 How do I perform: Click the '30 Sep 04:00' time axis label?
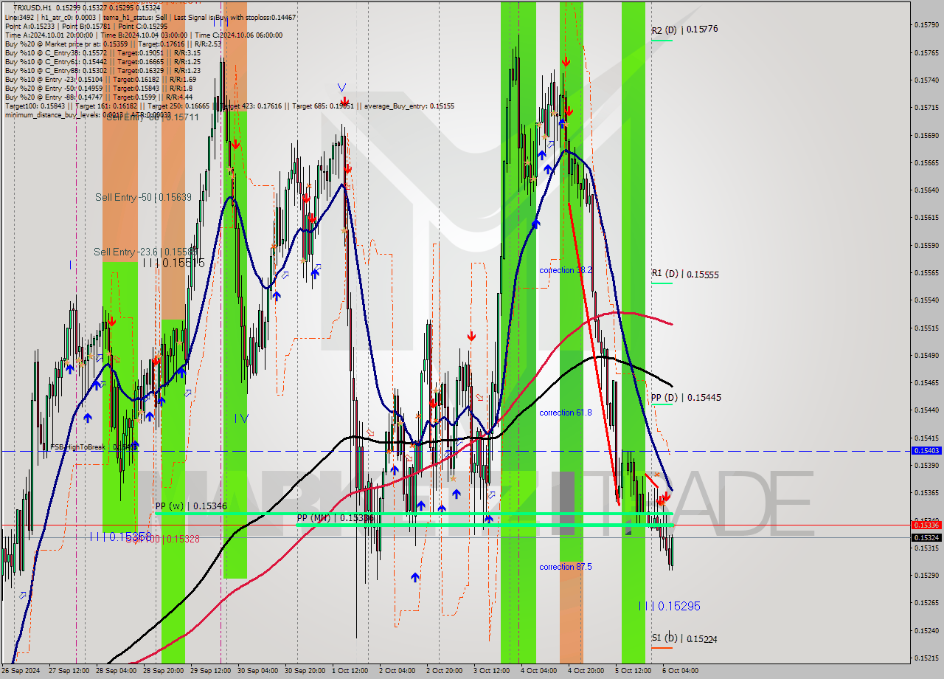(x=258, y=671)
